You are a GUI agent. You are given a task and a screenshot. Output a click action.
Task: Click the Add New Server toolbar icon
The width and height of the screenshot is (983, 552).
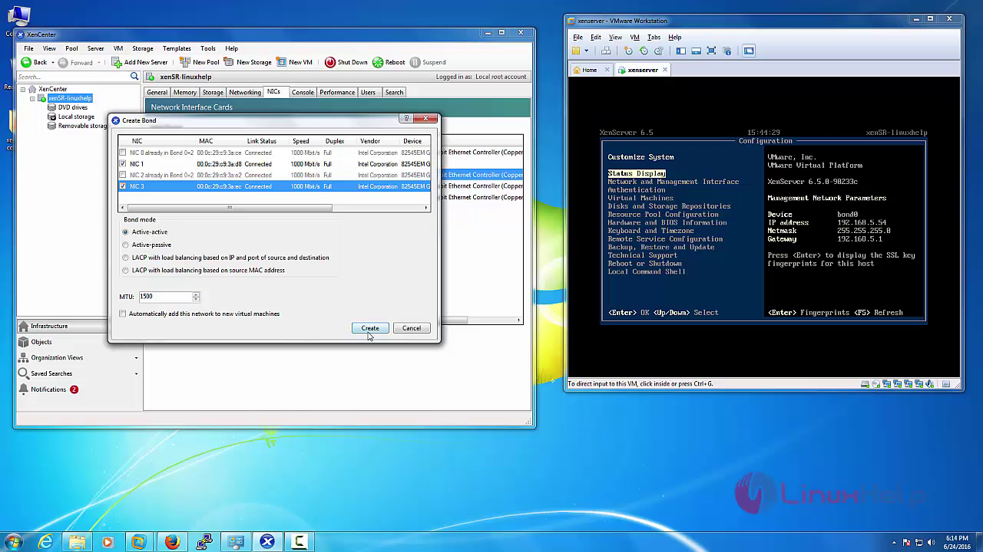[117, 62]
